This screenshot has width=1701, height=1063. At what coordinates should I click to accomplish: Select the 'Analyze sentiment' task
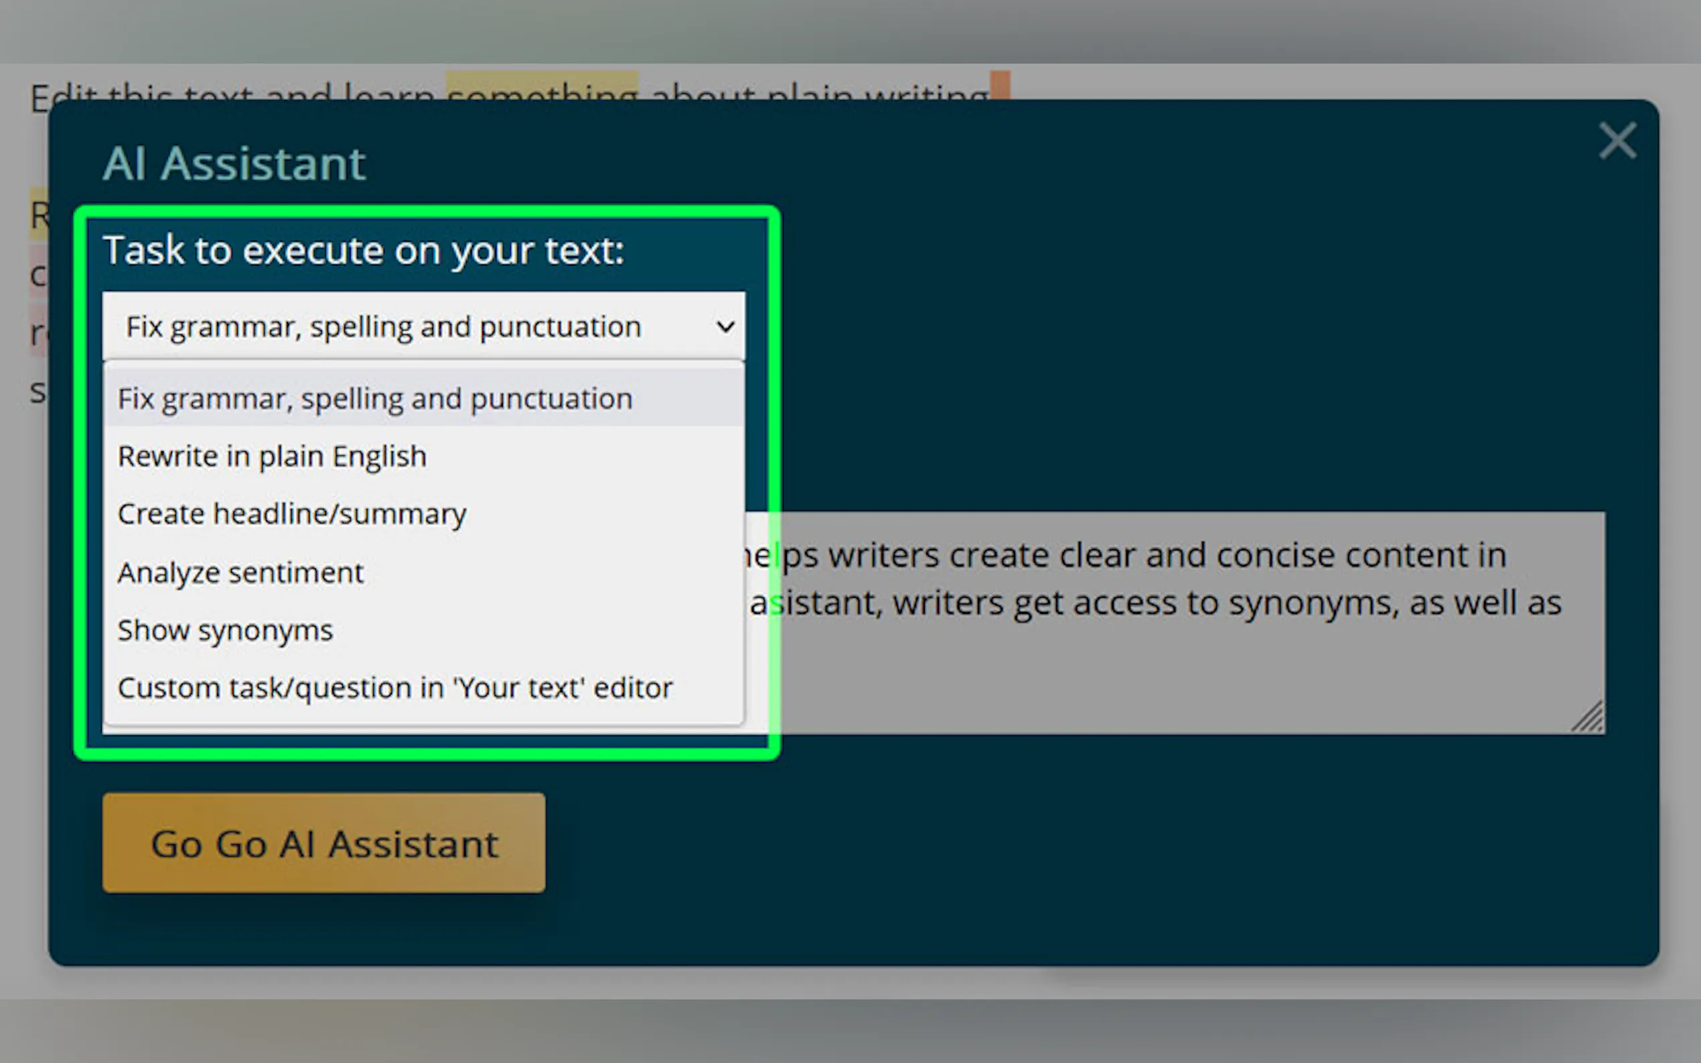pos(240,572)
